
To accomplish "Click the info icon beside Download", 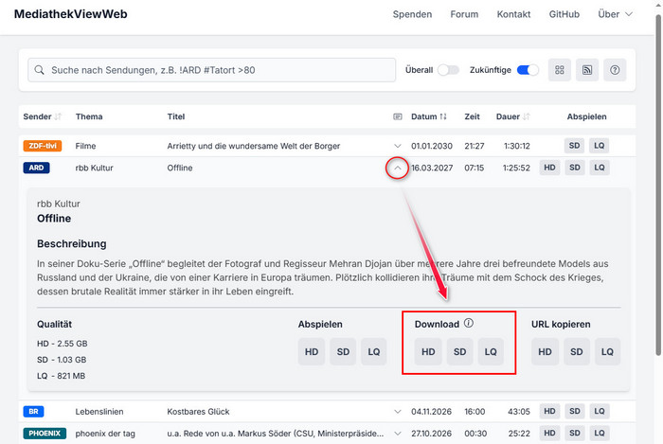I will click(469, 324).
